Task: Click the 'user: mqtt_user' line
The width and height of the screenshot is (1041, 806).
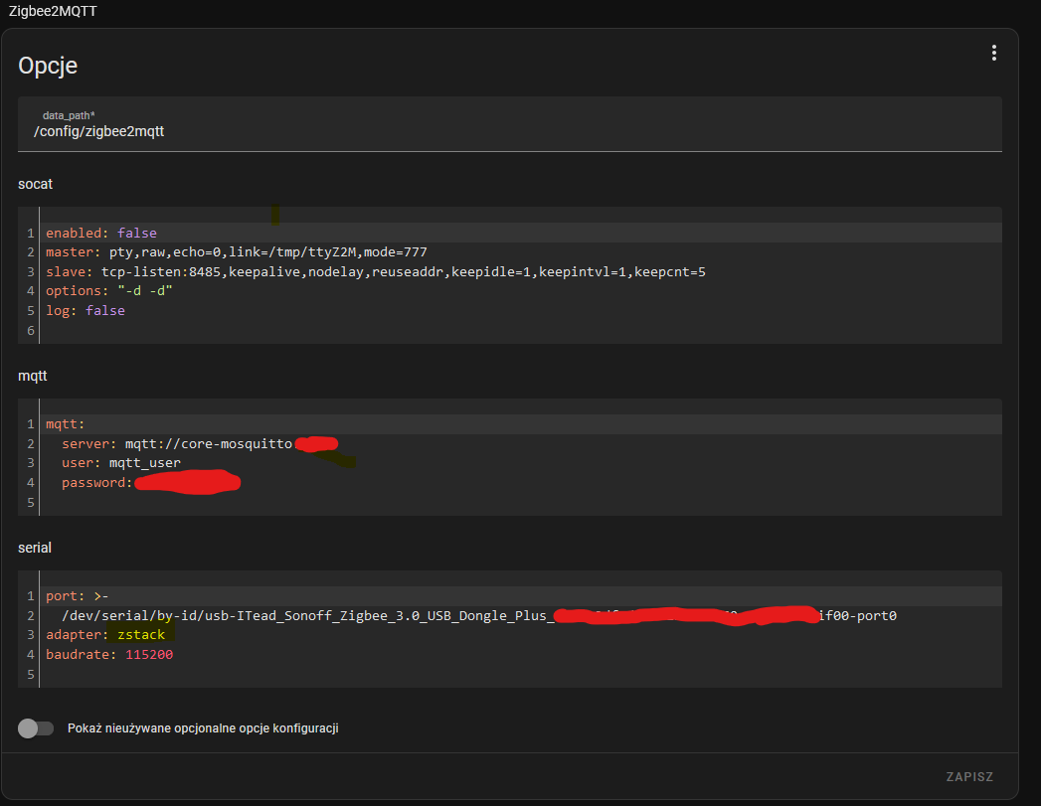Action: click(x=121, y=462)
